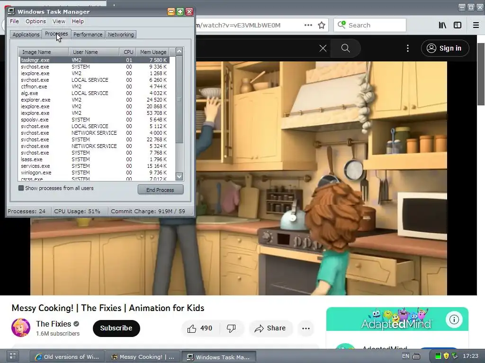
Task: Click the YouTube Sign in button
Action: [x=445, y=48]
